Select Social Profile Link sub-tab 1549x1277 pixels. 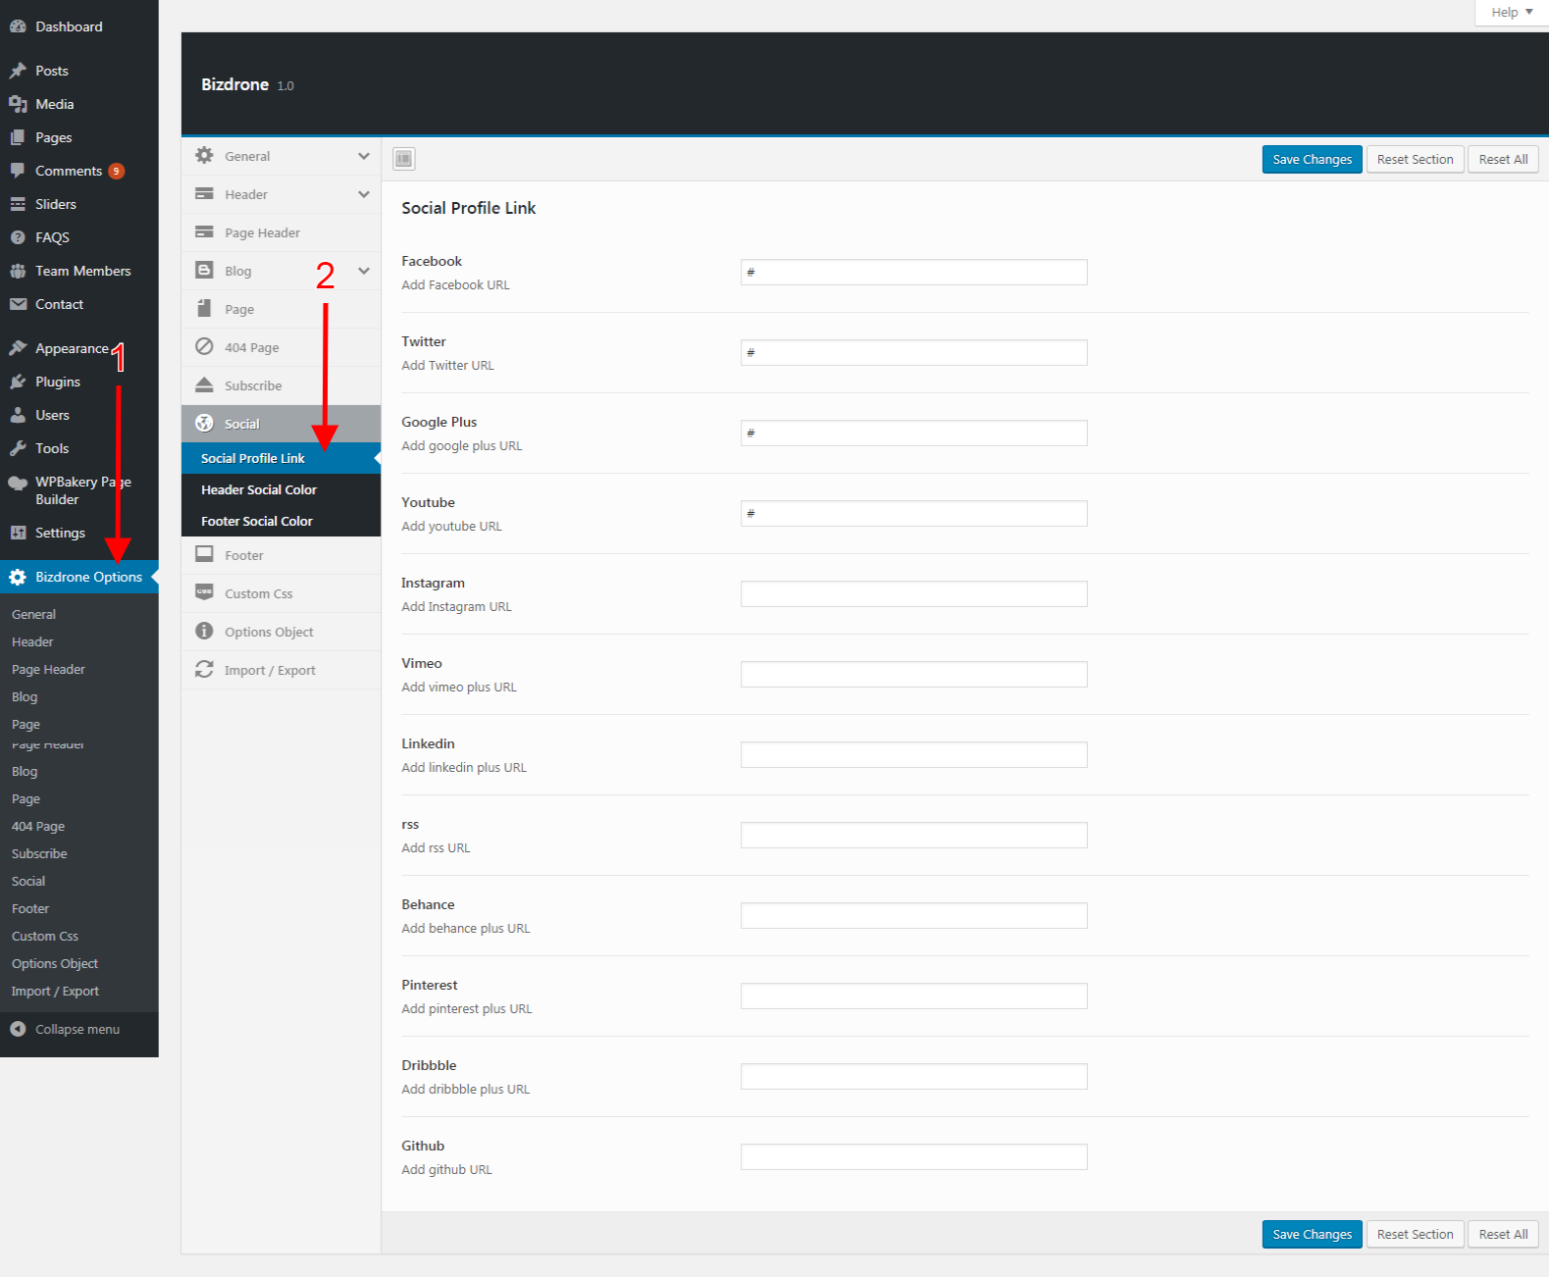(281, 458)
